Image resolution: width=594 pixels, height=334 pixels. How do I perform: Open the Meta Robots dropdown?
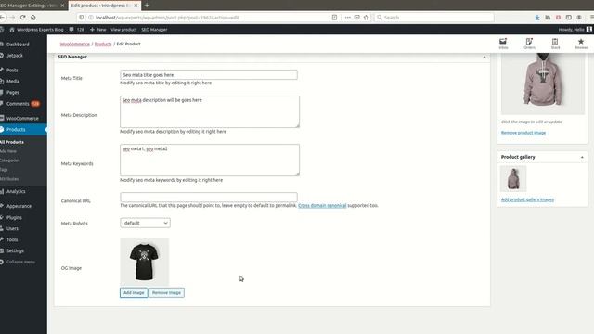click(x=145, y=223)
